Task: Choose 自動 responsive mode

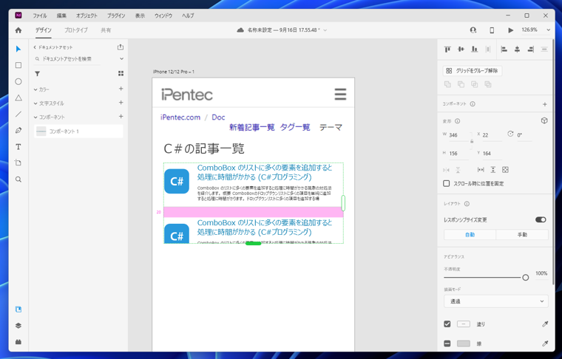Action: click(x=470, y=235)
